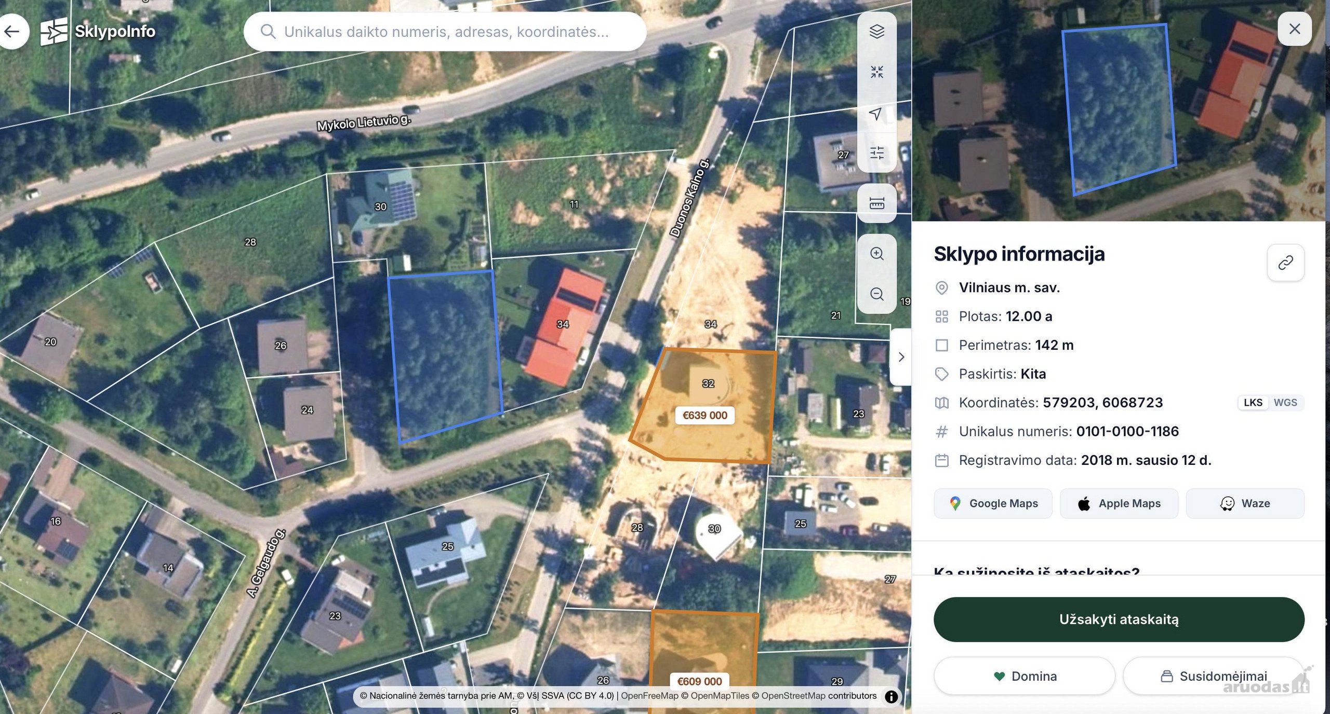
Task: Click Užsakyti ataskaitą button
Action: click(1119, 619)
